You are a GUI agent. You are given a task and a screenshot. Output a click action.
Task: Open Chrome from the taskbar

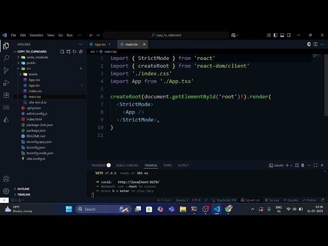[x=228, y=209]
